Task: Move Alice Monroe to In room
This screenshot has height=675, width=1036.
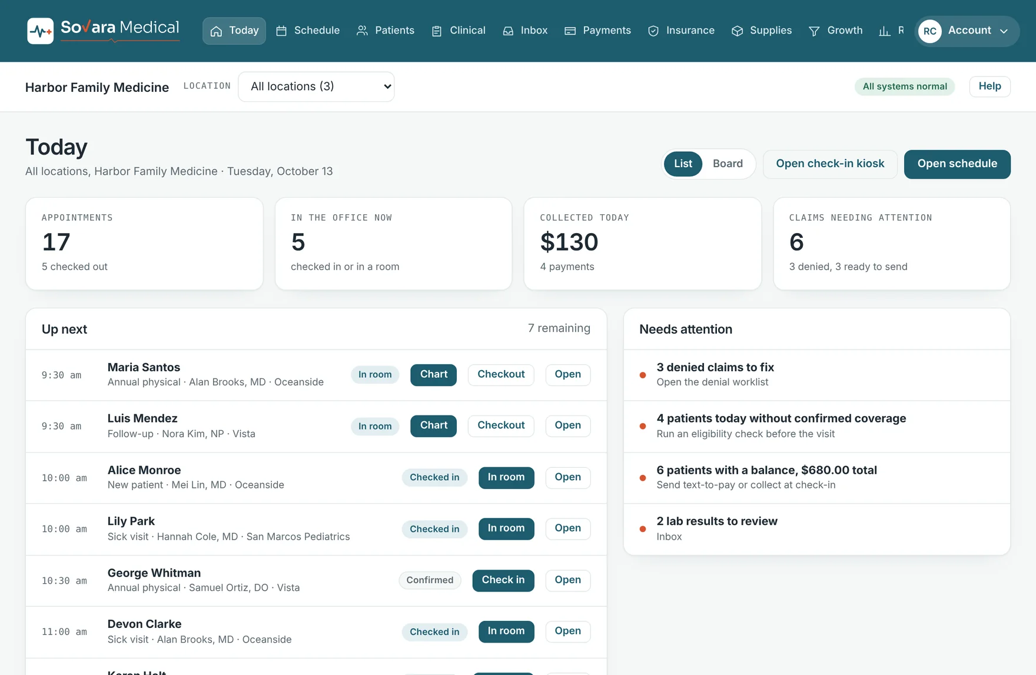Action: click(x=506, y=477)
